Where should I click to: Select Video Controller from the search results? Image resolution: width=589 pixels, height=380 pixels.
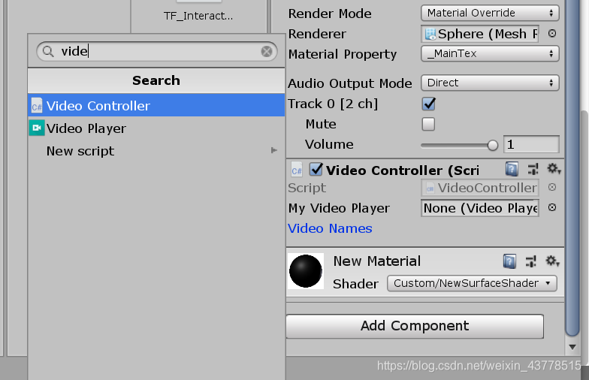click(x=98, y=106)
